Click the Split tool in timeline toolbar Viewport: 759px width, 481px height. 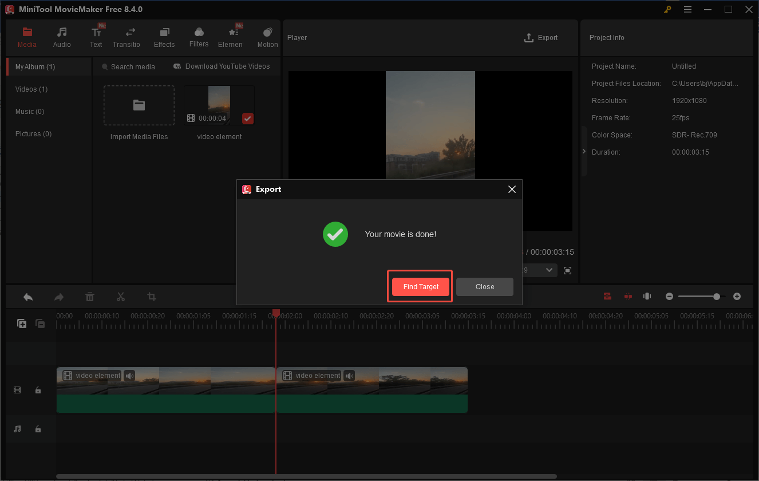pos(121,297)
